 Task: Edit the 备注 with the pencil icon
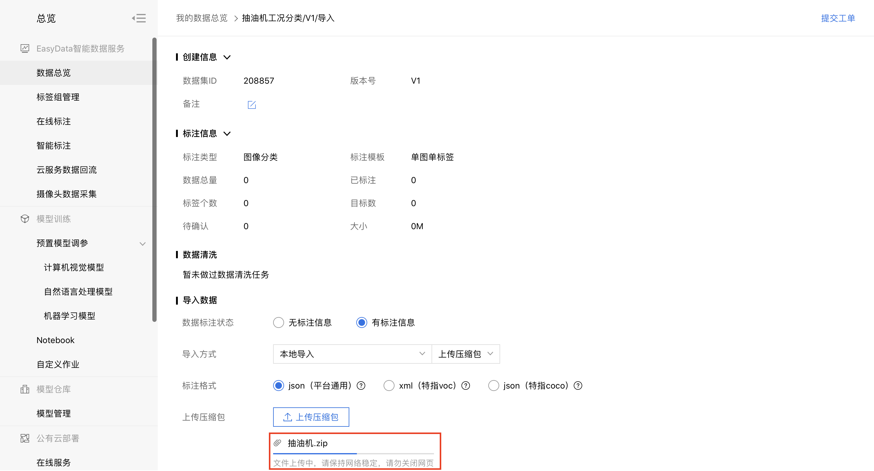[252, 105]
